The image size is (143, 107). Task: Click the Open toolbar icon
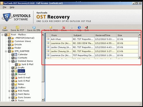5,28
